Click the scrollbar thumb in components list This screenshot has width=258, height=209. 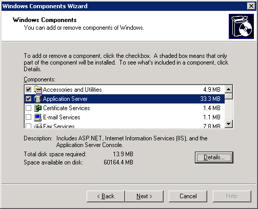[229, 96]
